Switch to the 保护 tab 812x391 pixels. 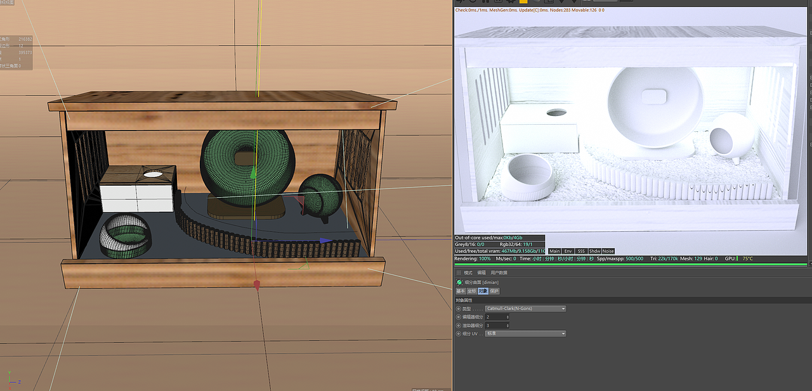(494, 291)
